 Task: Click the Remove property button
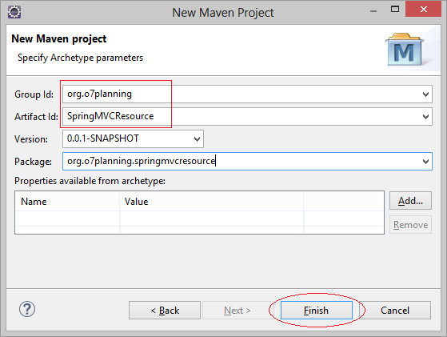(x=410, y=225)
